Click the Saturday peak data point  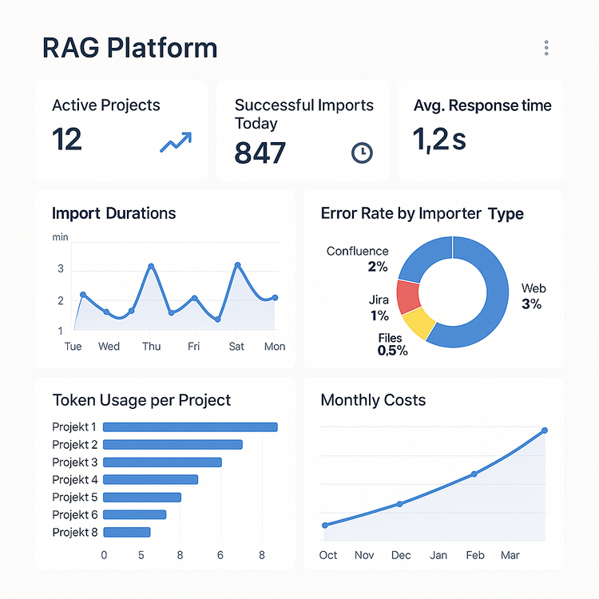click(237, 265)
